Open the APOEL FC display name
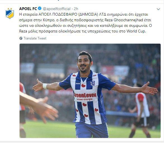This screenshot has height=143, width=164. pyautogui.click(x=28, y=9)
